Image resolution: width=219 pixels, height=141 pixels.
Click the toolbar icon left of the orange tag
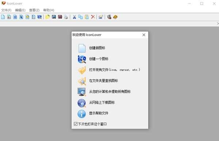[x=109, y=17]
